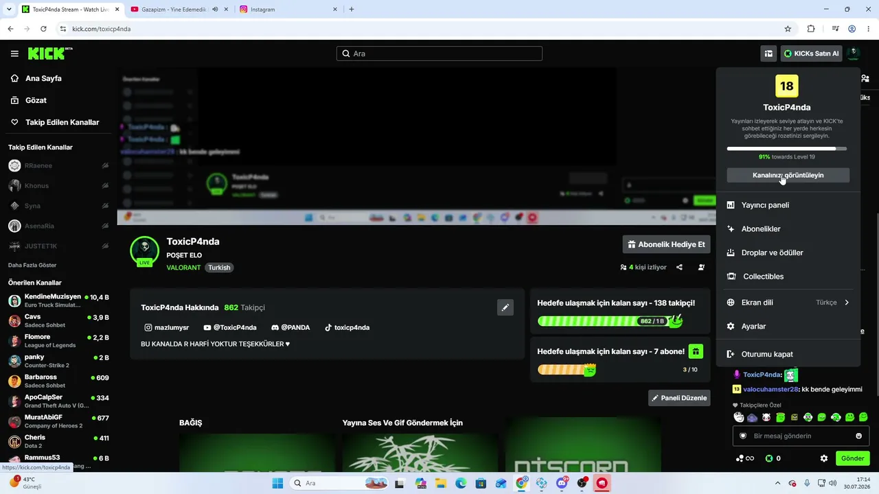This screenshot has height=494, width=879.
Task: Click the channel points infinity icon
Action: 745,458
